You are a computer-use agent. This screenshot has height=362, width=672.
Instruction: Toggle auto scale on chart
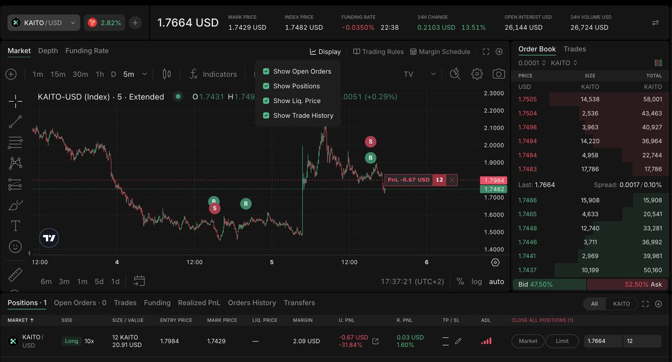coord(496,281)
